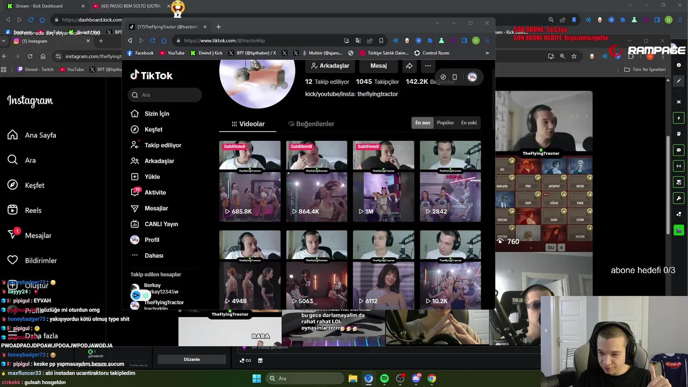Click Arkadaşlar button on TikTok profile
688x387 pixels.
(329, 66)
